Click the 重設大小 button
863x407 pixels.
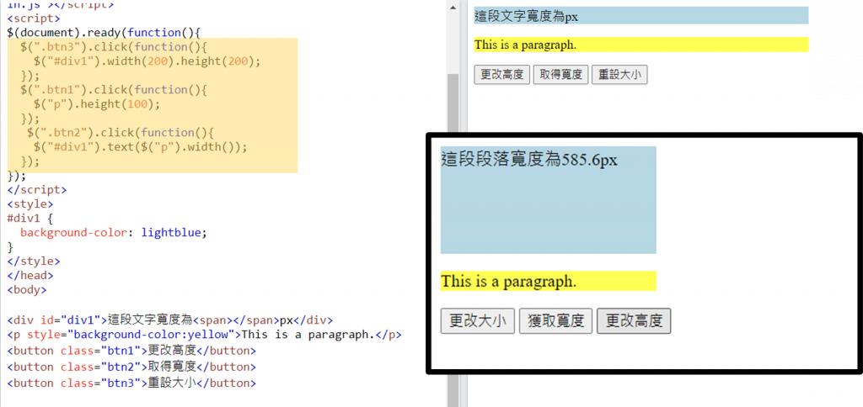click(x=619, y=75)
